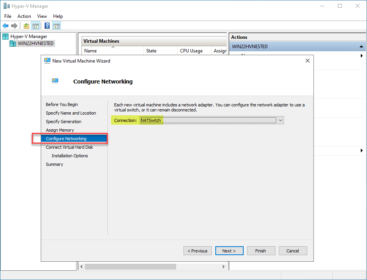Go to Installation Options wizard step

point(70,156)
